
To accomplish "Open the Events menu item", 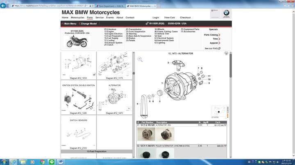I will point(110,18).
